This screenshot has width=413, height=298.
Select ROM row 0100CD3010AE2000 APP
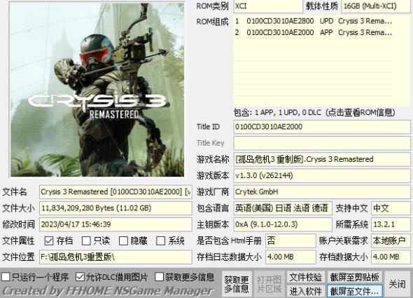pyautogui.click(x=314, y=32)
